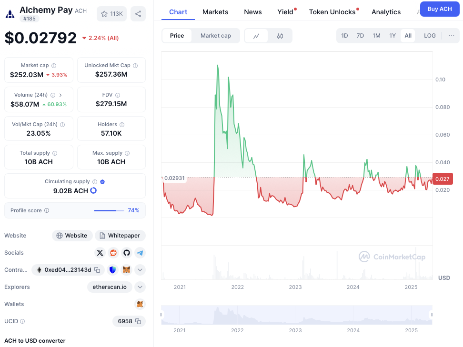Click the verified circulating supply badge
The image size is (463, 347).
click(x=102, y=182)
